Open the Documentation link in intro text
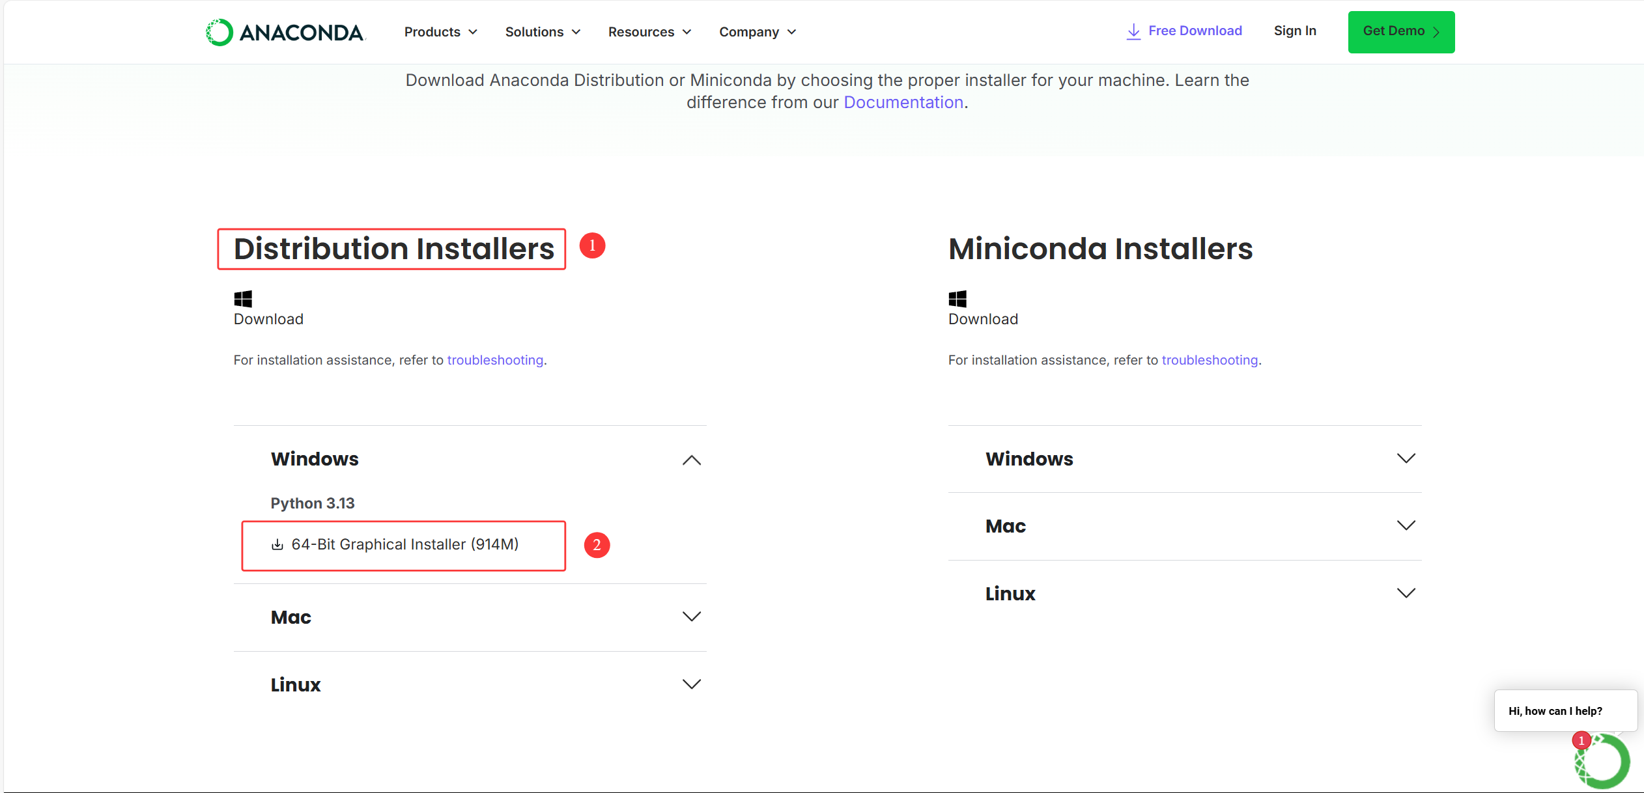 903,102
